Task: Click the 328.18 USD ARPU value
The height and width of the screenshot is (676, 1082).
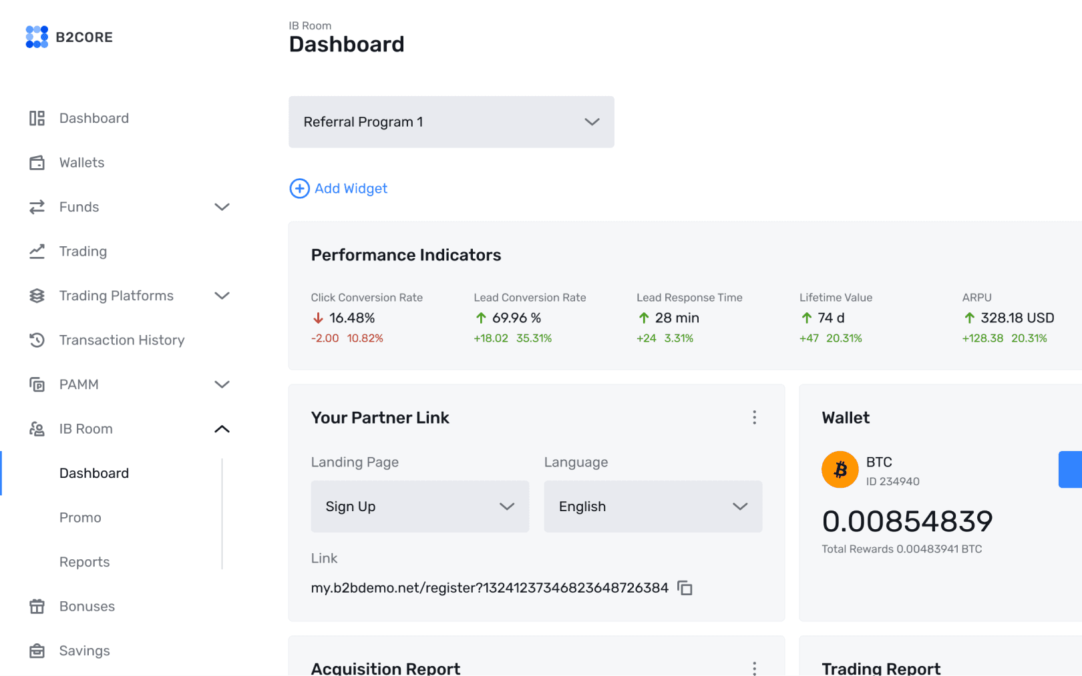Action: 1017,318
